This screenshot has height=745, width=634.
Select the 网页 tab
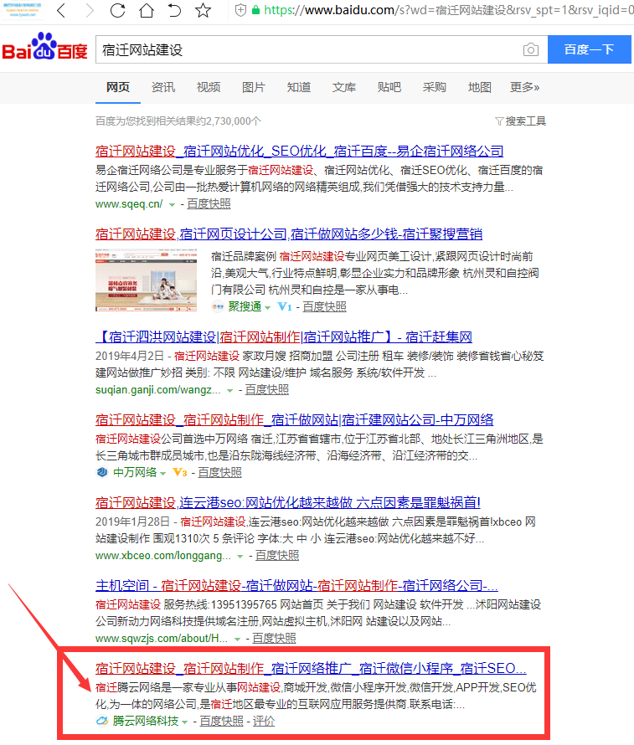(x=118, y=87)
